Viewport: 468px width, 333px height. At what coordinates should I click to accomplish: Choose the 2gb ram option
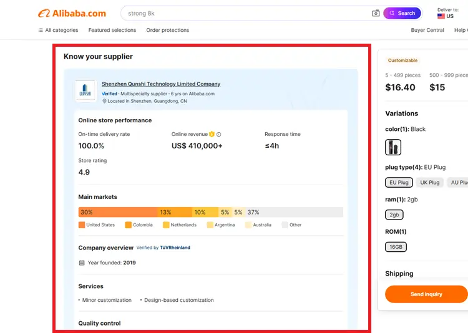click(394, 215)
